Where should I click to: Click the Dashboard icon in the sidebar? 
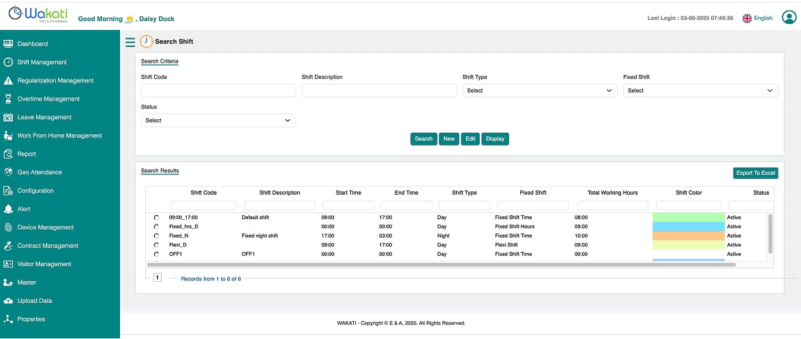point(8,44)
